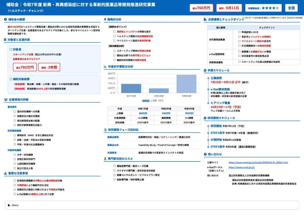Click the 0-20課題 table cell
304x215 pixels.
143,118
